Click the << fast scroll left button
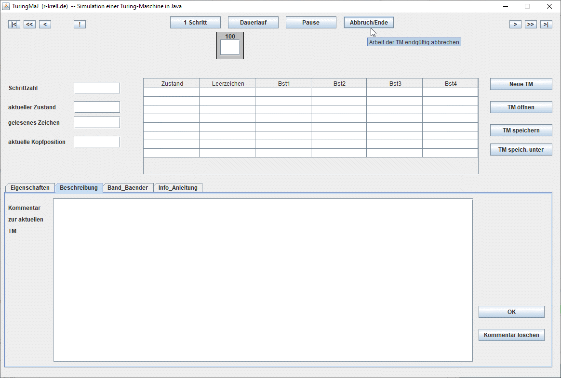Viewport: 561px width, 378px height. (x=29, y=25)
